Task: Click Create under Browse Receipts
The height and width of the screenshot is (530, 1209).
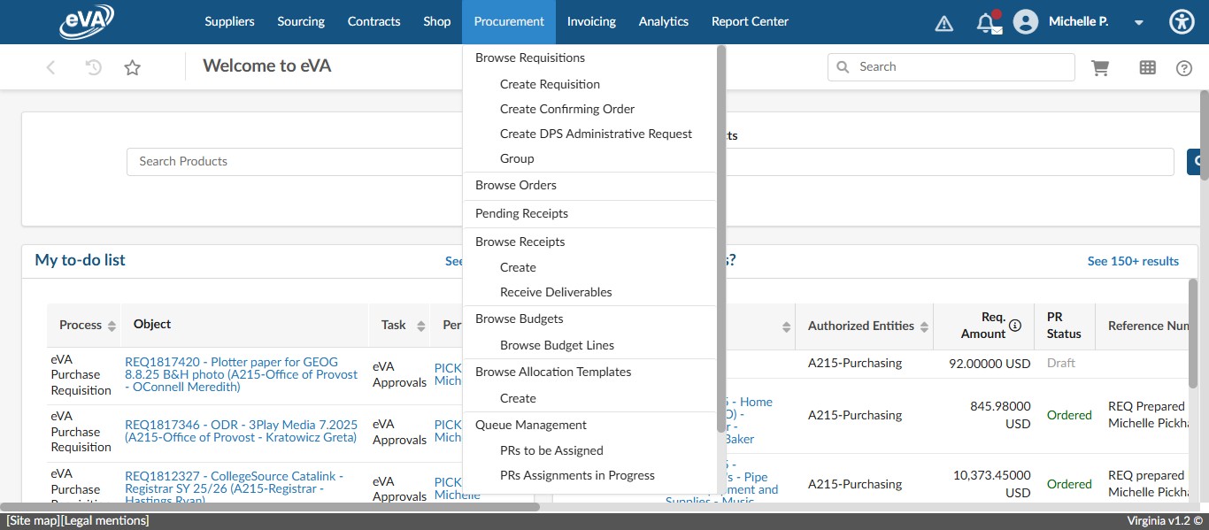Action: tap(518, 267)
